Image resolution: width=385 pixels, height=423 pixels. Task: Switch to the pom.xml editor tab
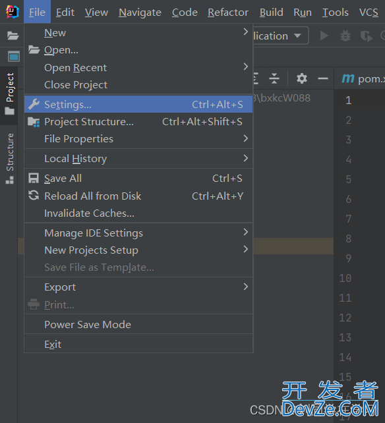point(362,78)
